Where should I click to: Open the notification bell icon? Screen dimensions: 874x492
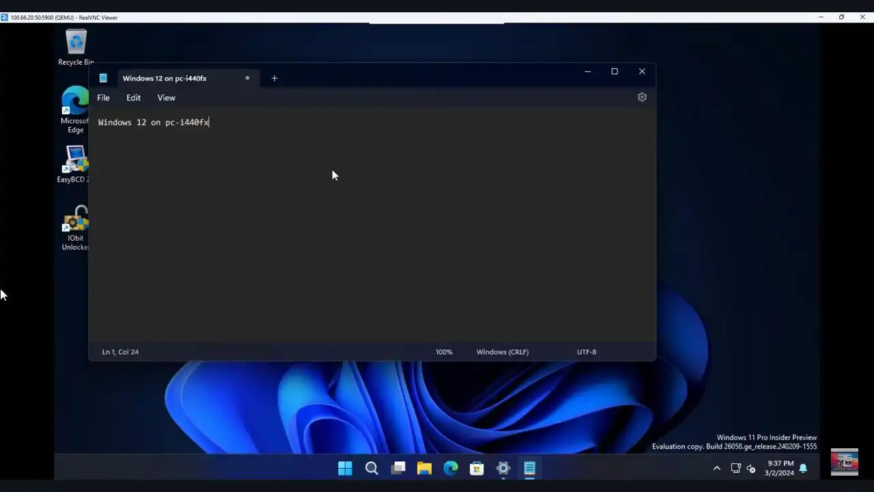coord(803,468)
